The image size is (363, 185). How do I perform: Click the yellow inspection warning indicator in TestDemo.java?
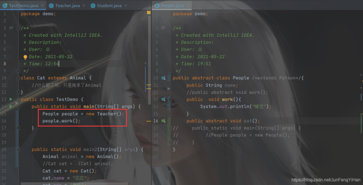149,13
